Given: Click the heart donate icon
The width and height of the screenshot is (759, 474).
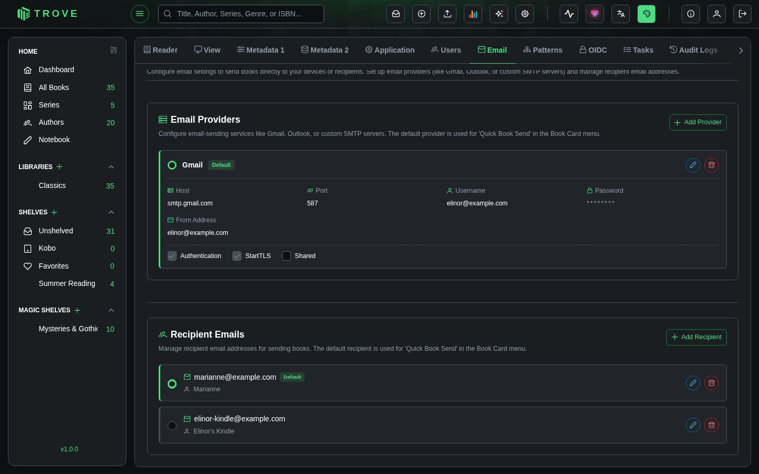Looking at the screenshot, I should tap(595, 14).
